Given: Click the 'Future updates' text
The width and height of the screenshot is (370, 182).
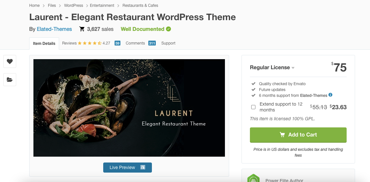Looking at the screenshot, I should [272, 90].
